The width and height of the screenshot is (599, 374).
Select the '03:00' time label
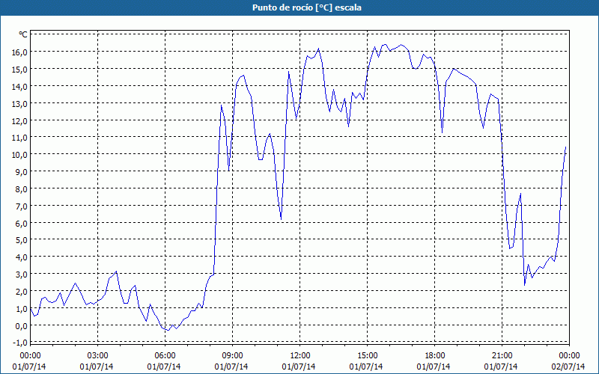[x=97, y=356]
